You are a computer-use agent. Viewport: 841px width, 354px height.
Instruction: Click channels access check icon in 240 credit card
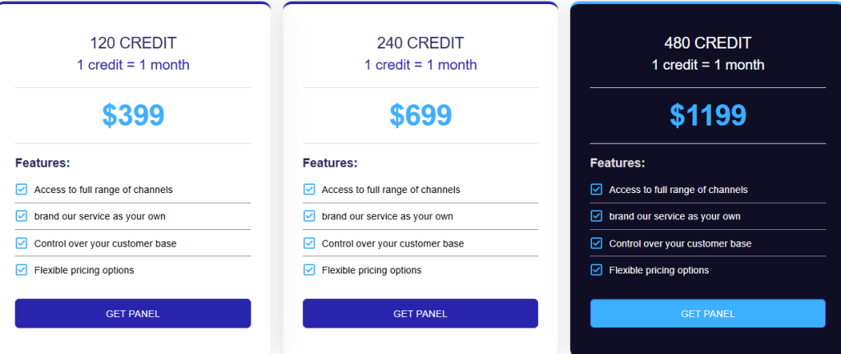[309, 190]
